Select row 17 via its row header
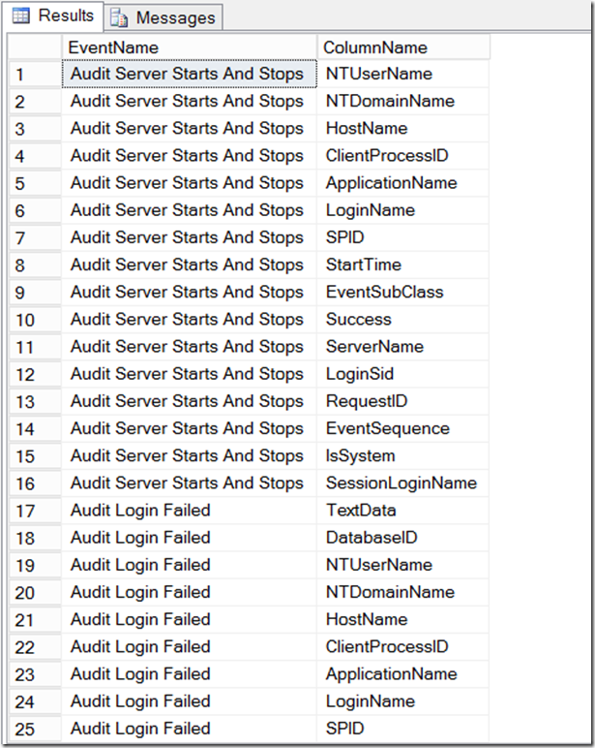Image resolution: width=595 pixels, height=748 pixels. (x=35, y=511)
